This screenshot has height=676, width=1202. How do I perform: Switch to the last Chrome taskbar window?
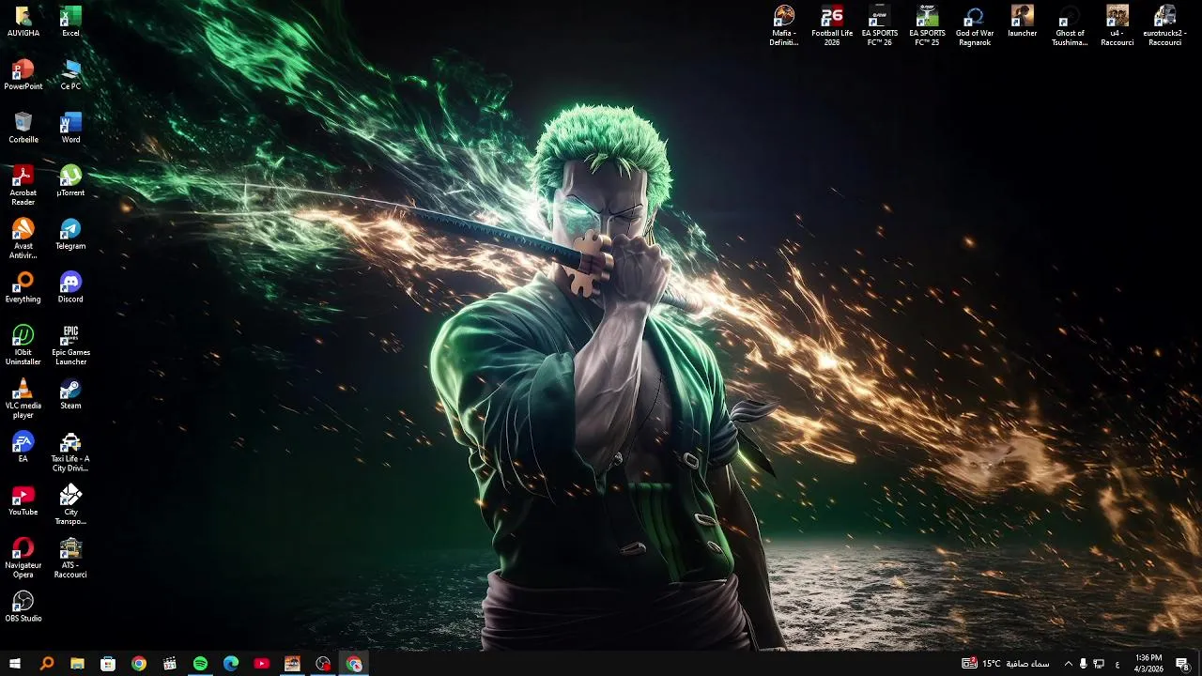click(354, 664)
